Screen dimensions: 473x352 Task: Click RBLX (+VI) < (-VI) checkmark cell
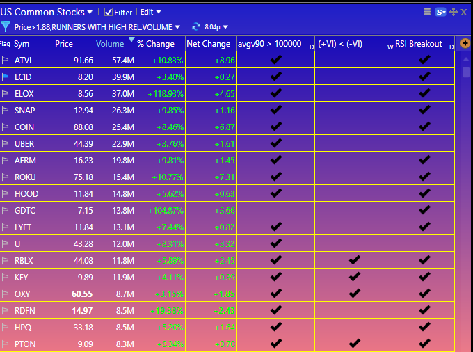tap(354, 260)
